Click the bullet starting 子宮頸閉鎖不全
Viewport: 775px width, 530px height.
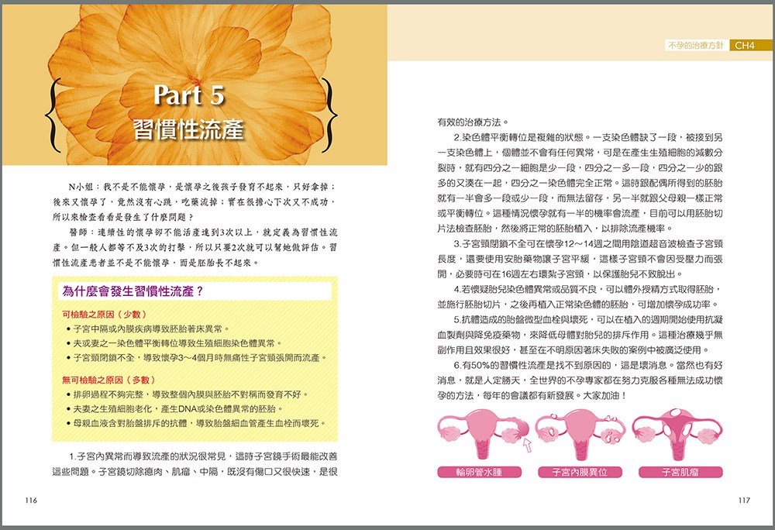(x=197, y=358)
